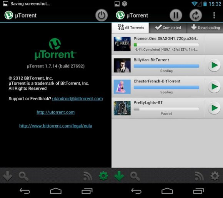Tap the gray gear icon at bottom right

(x=215, y=176)
